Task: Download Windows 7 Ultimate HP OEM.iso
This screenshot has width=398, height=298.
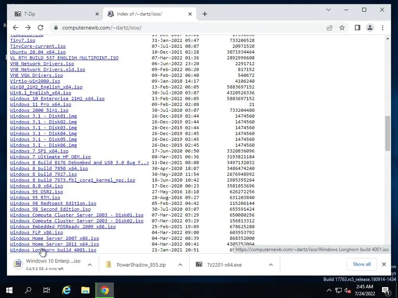Action: pos(50,157)
